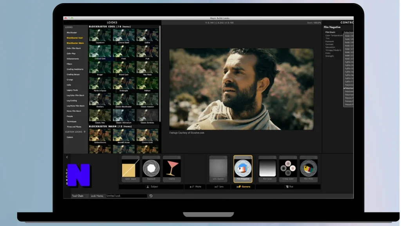
Task: Toggle the power button on 4-Way Color tool
Action: (295, 157)
